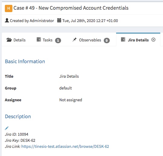163x156 pixels.
Task: Click the folder icon on Details tab
Action: [x=9, y=40]
